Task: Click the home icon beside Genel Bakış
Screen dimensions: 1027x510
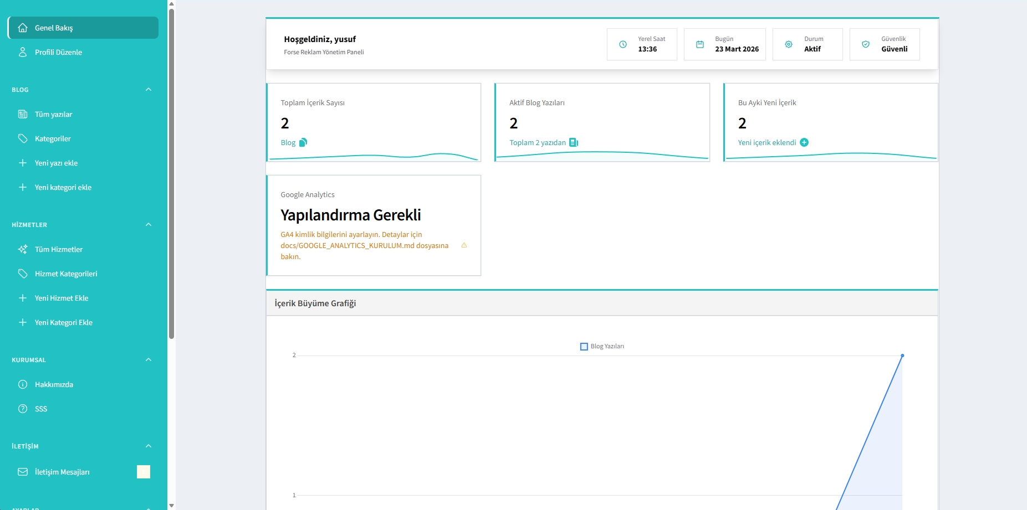Action: (x=23, y=28)
